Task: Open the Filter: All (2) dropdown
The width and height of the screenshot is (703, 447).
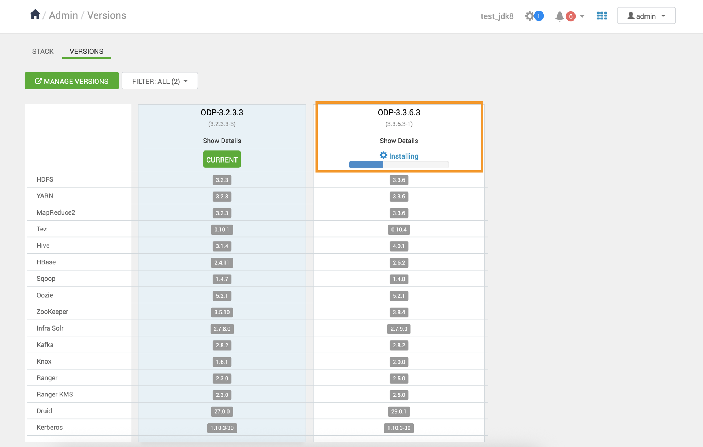Action: point(160,81)
